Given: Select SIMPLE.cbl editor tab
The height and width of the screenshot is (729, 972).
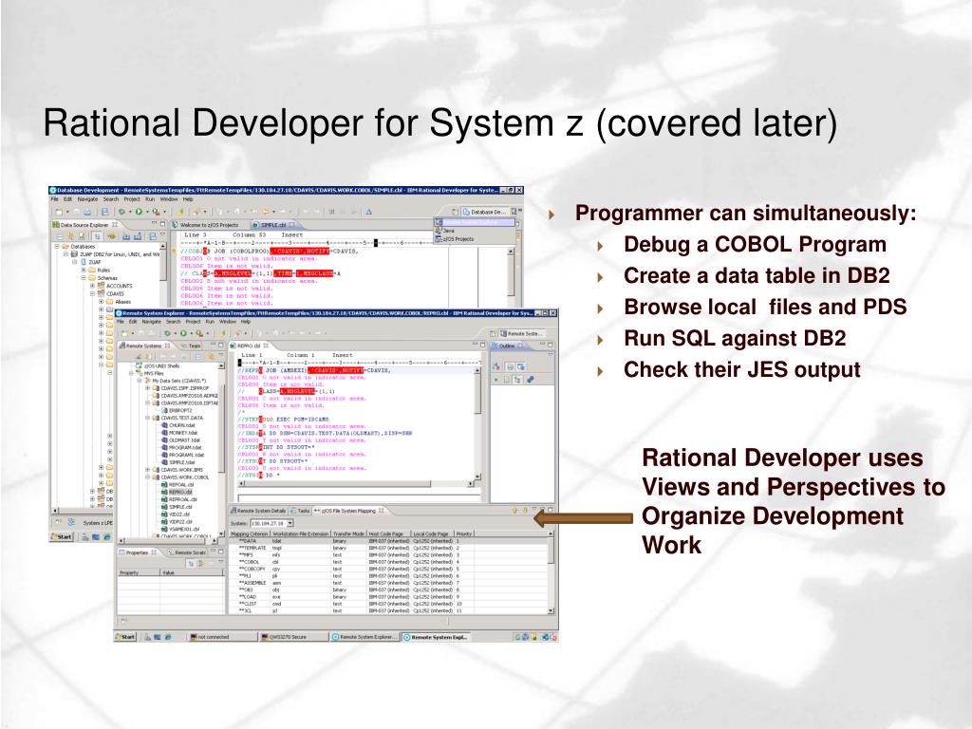Looking at the screenshot, I should [x=273, y=225].
